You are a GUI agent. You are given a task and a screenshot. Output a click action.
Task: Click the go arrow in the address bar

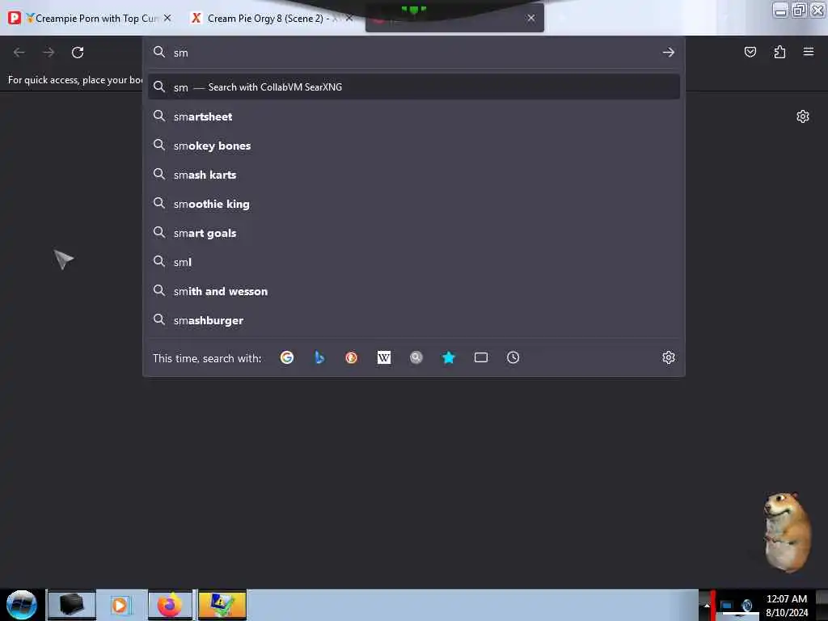pyautogui.click(x=669, y=53)
